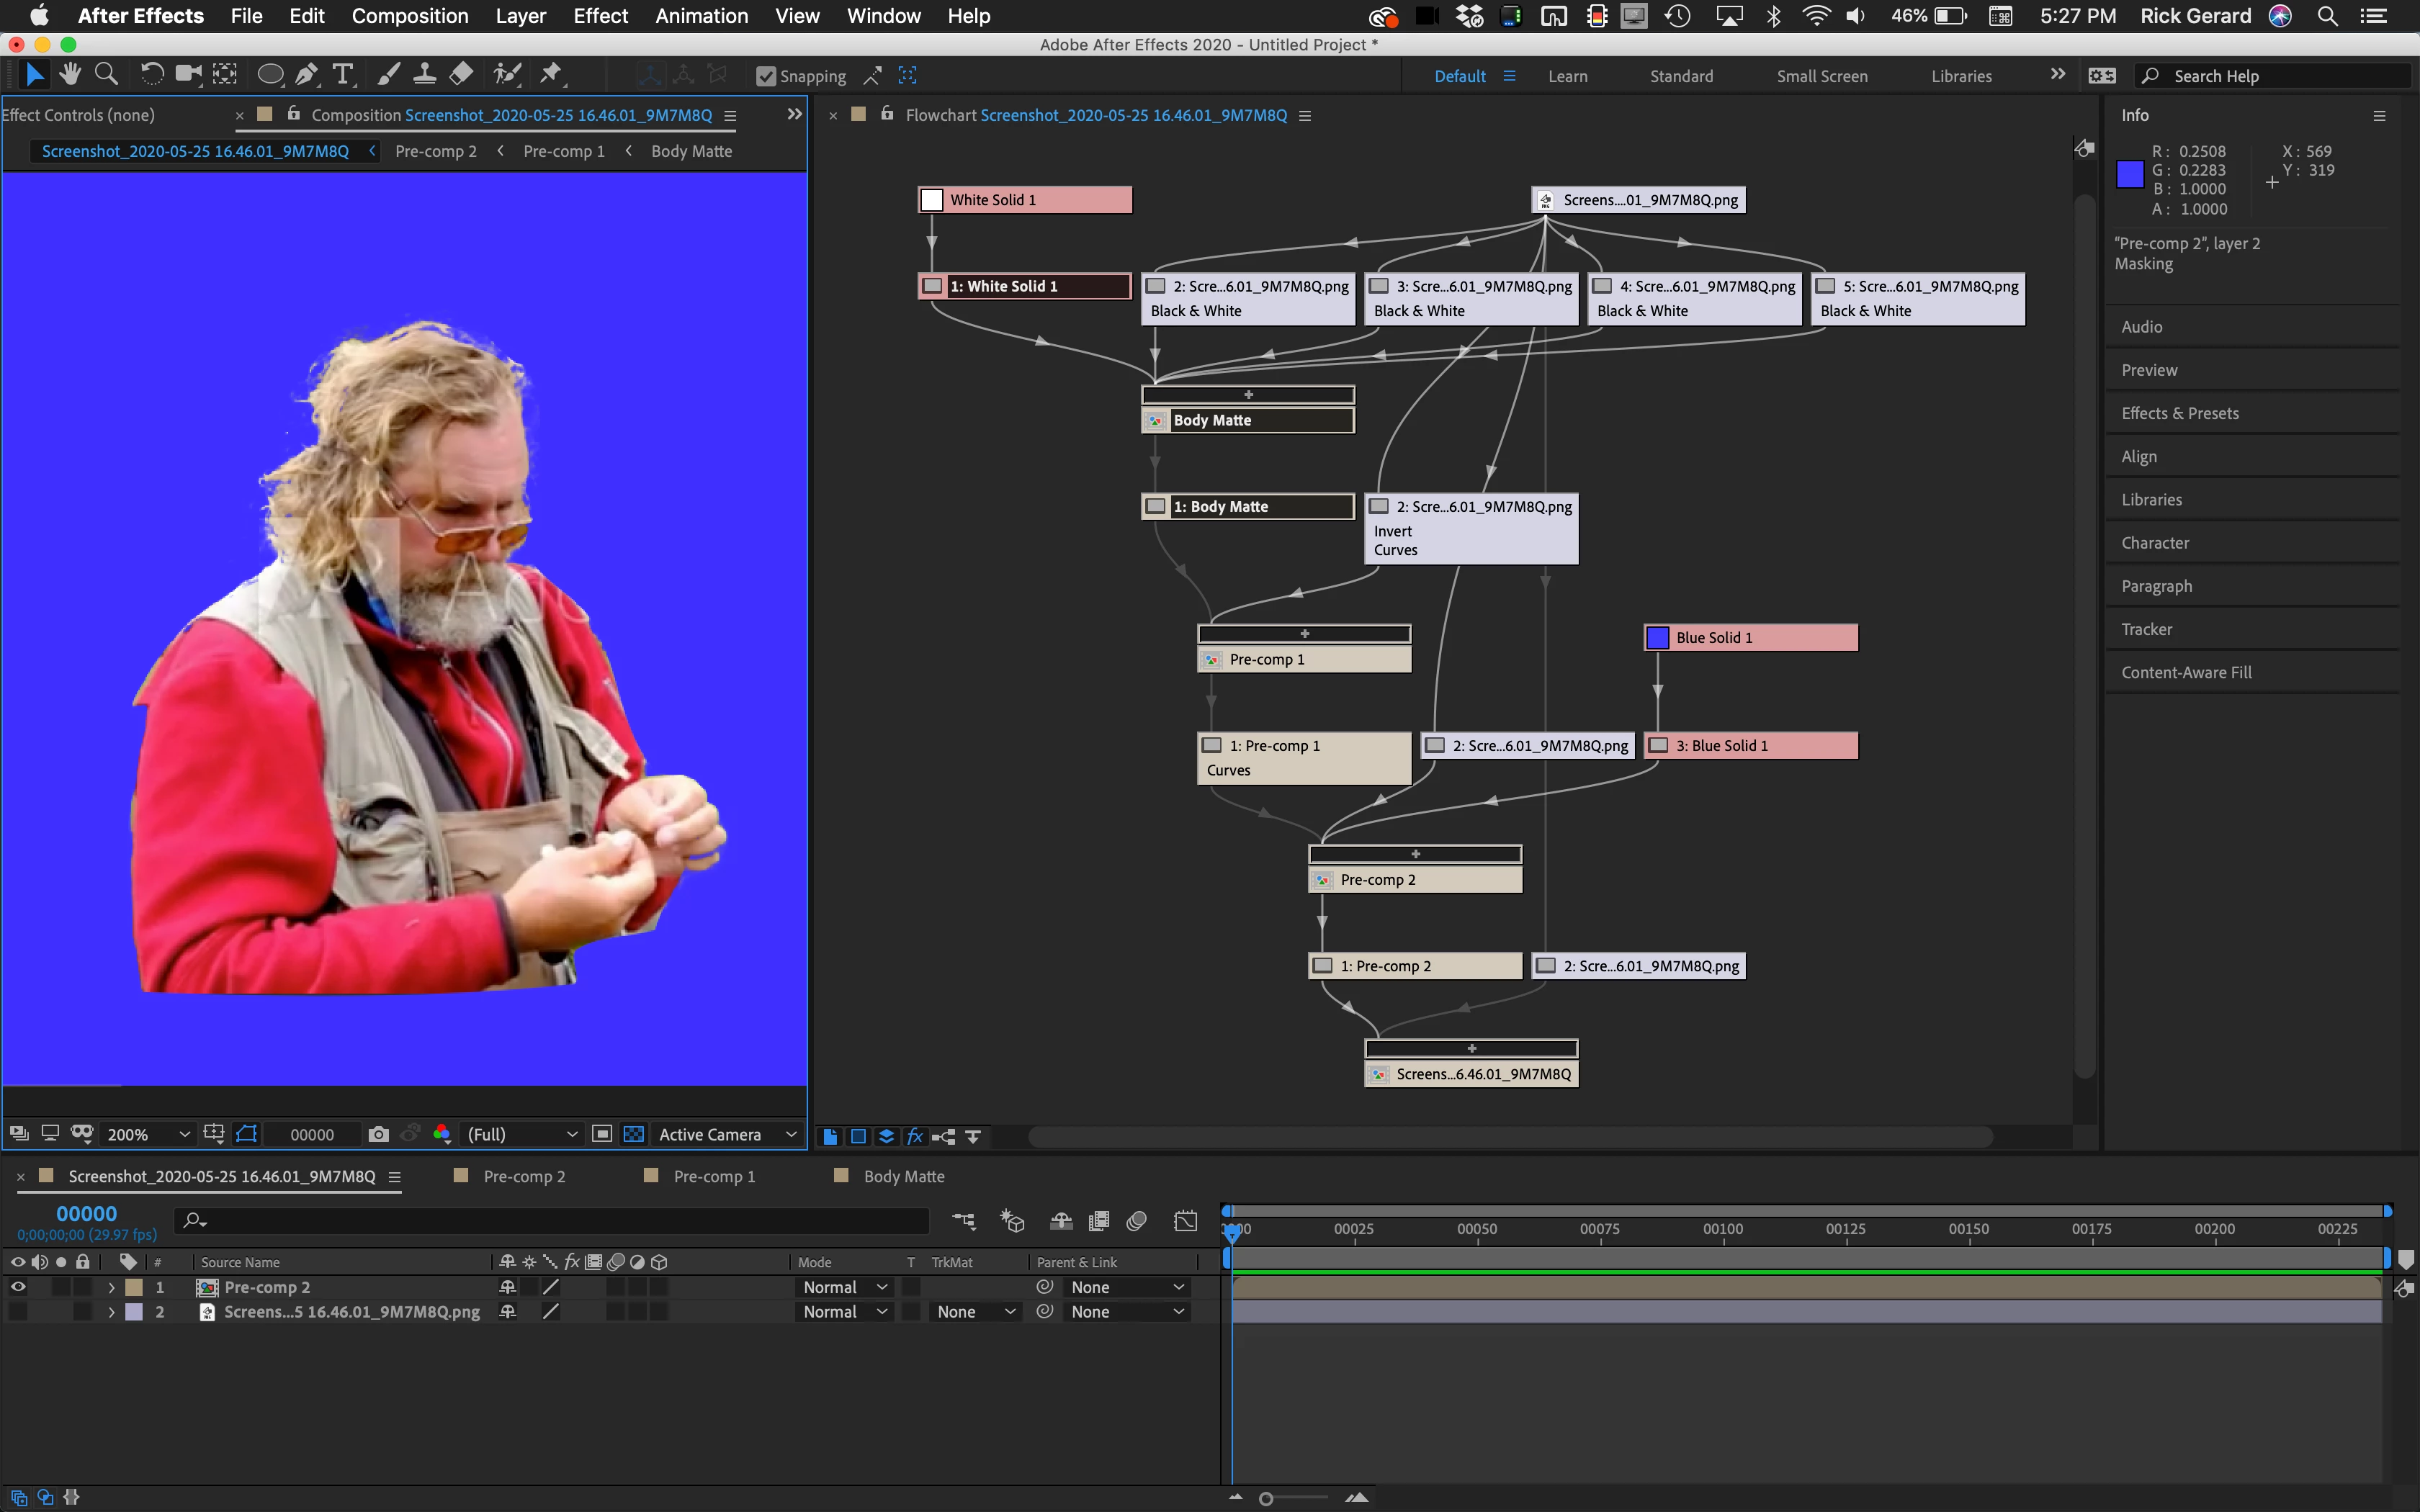
Task: Select the Hand tool
Action: (70, 75)
